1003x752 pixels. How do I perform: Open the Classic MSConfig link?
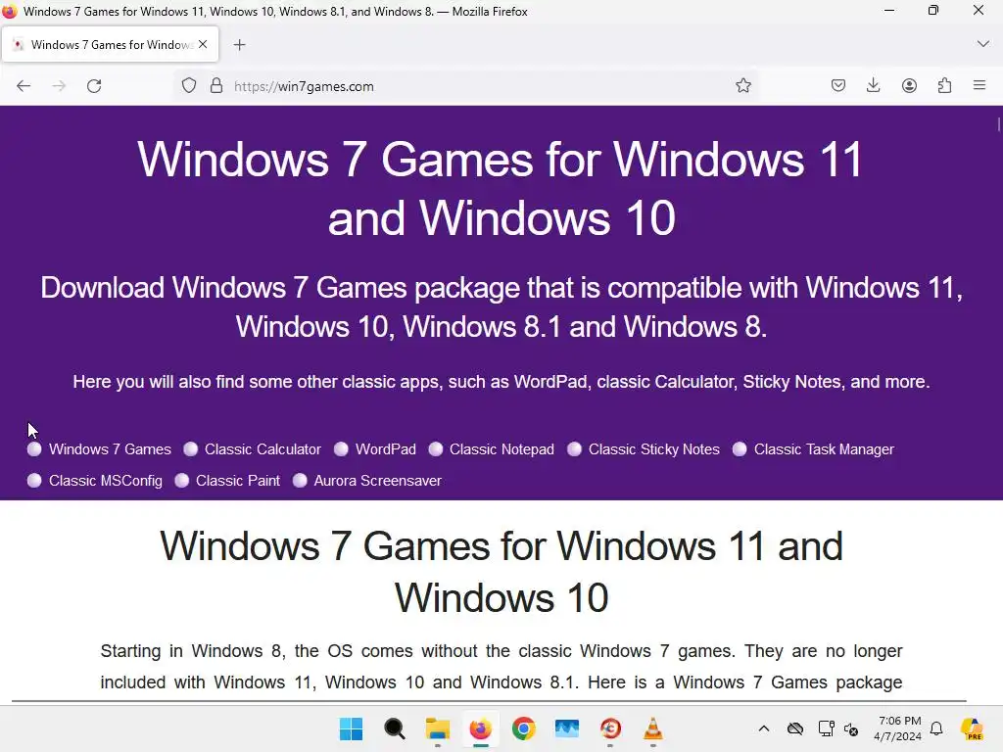coord(106,481)
